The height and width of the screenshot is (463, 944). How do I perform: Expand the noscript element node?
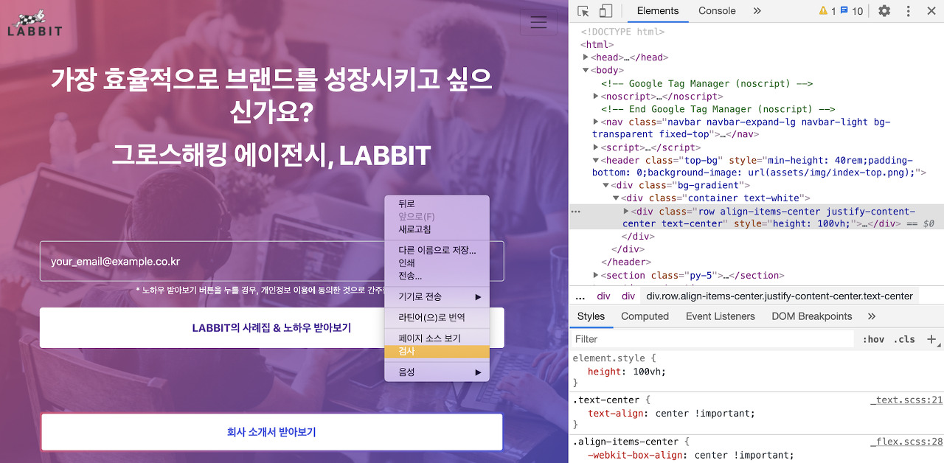[596, 97]
